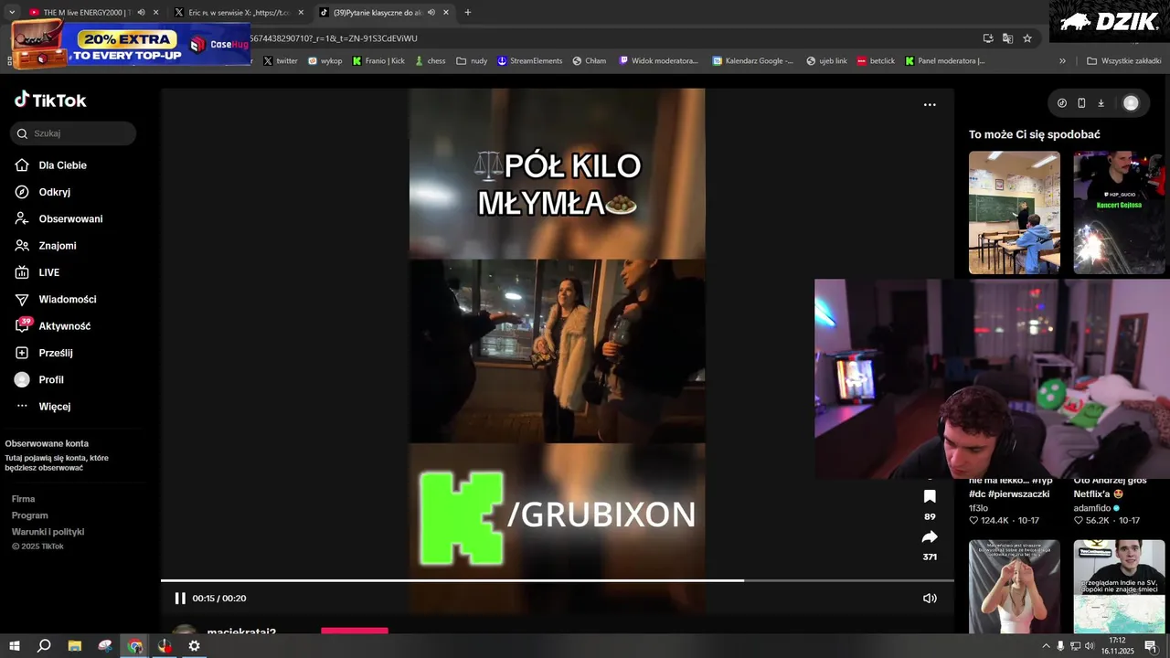Click the bookmark save icon
This screenshot has width=1170, height=658.
coord(930,496)
